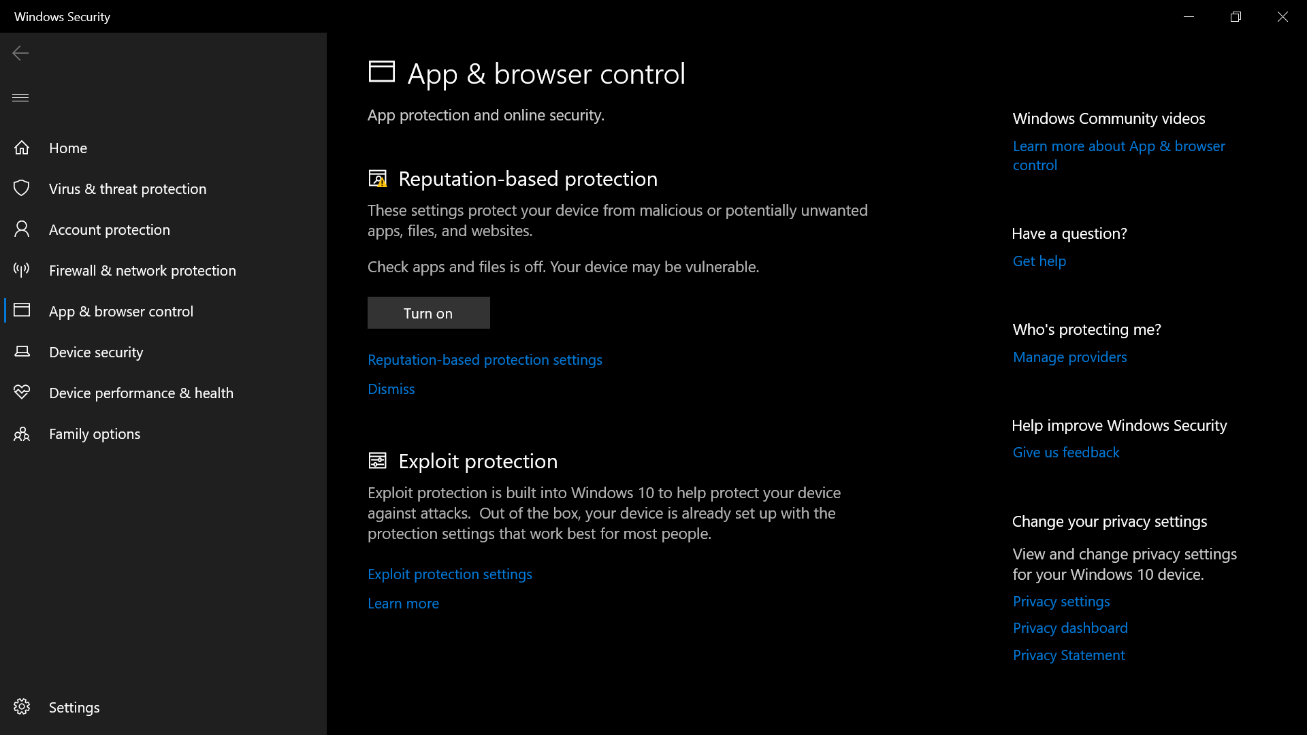
Task: Click the Settings gear icon
Action: [22, 707]
